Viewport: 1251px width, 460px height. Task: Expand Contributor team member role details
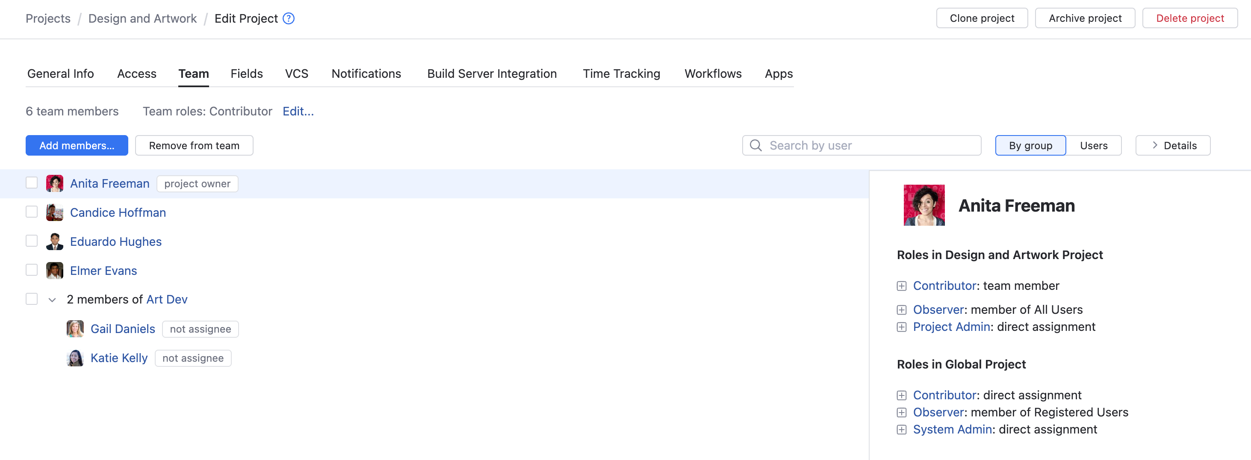coord(901,286)
